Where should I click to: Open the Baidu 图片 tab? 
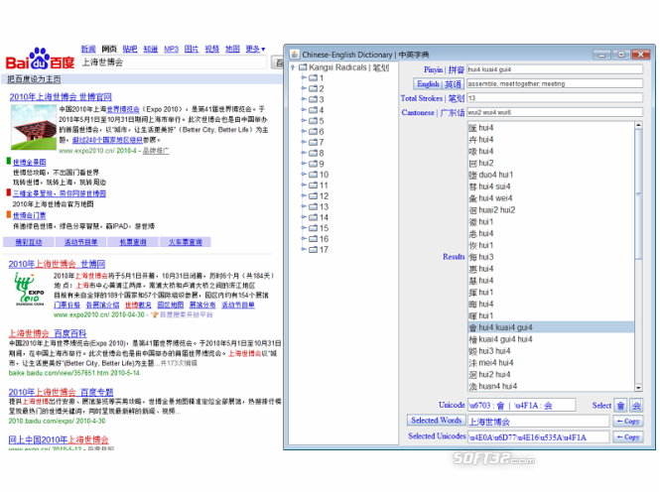192,49
